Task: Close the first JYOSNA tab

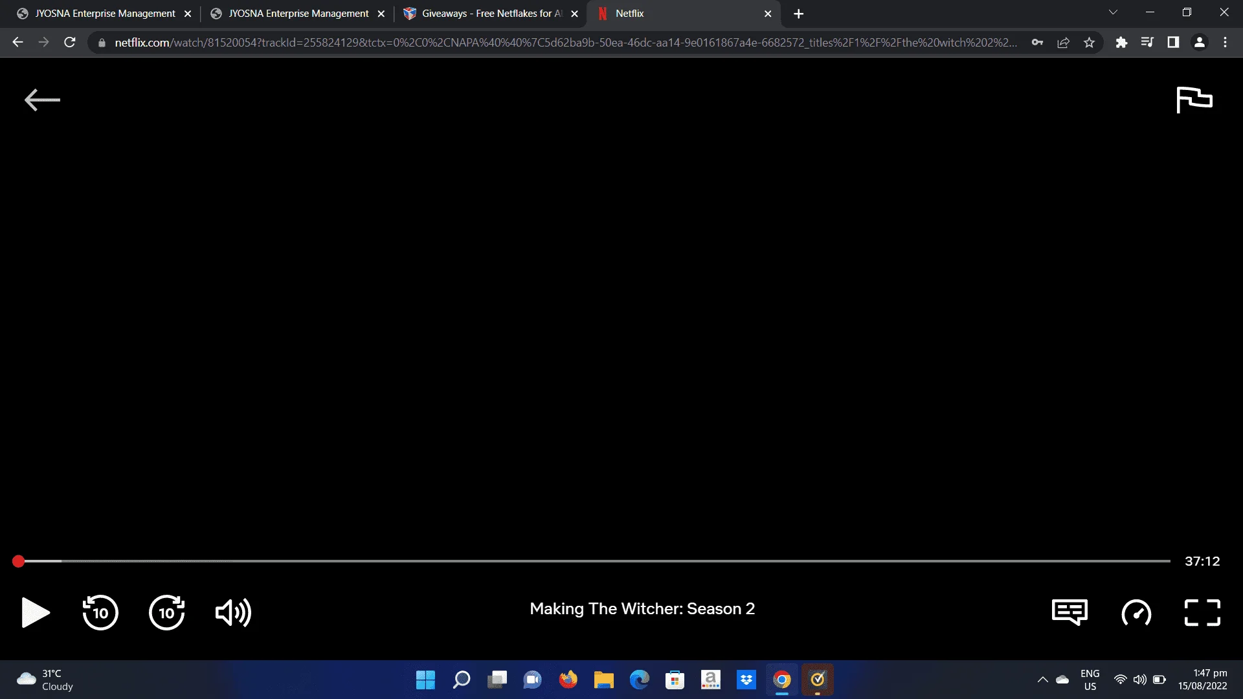Action: pos(188,14)
